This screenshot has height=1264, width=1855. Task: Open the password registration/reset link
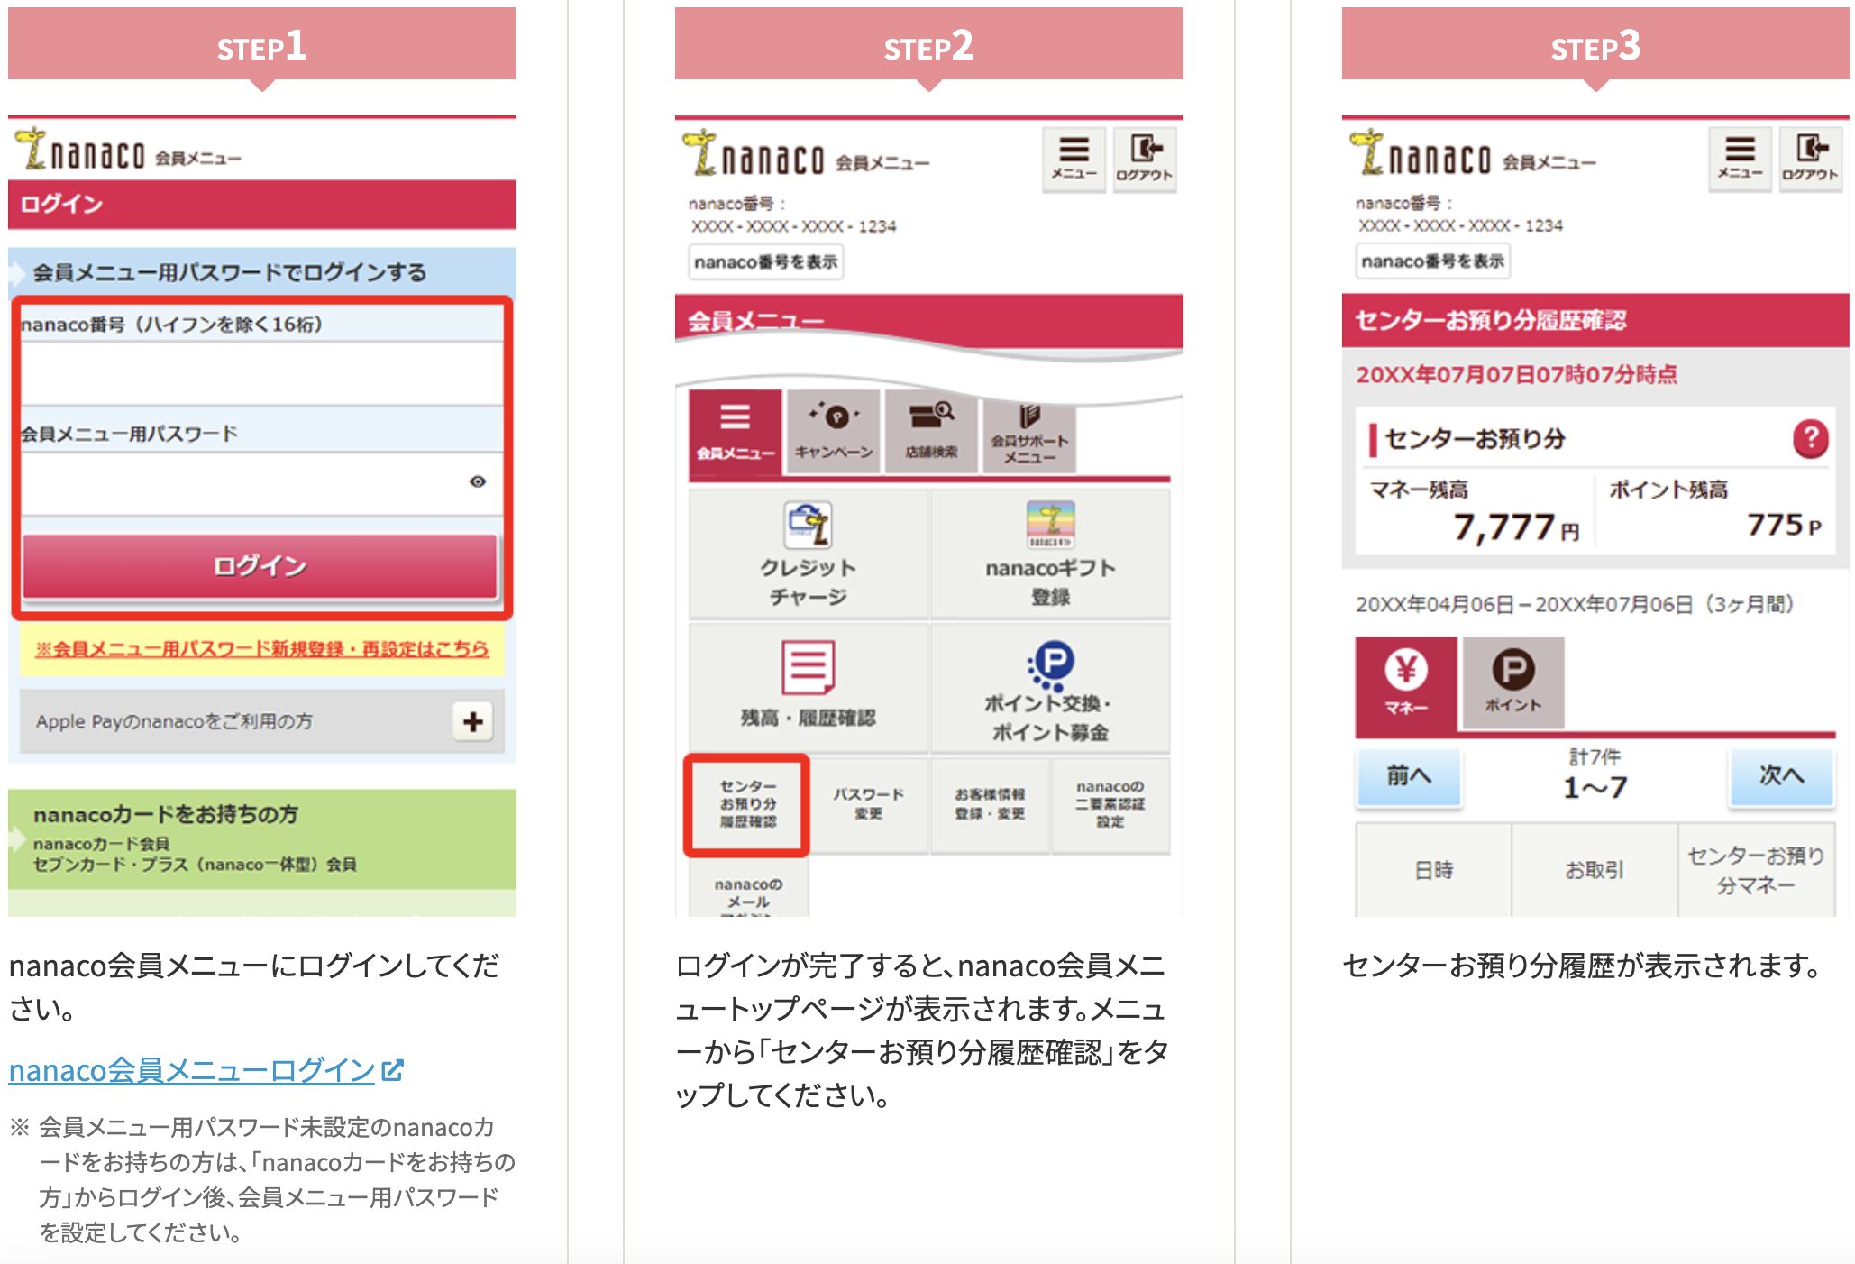click(261, 648)
